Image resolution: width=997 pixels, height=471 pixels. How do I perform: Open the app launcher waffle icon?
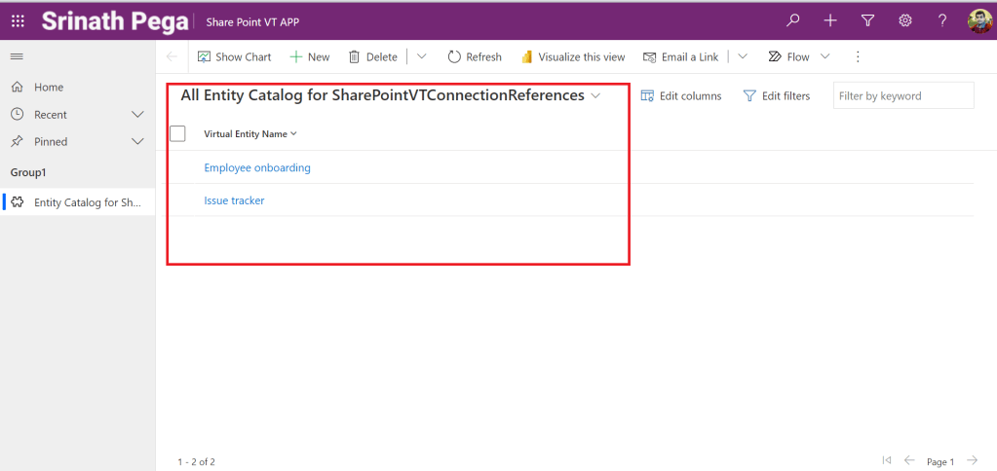coord(18,20)
